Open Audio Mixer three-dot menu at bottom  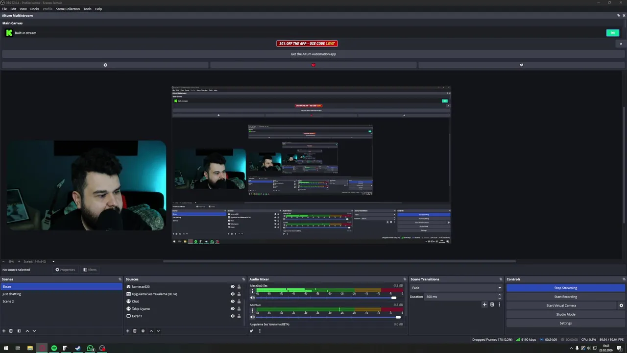260,331
